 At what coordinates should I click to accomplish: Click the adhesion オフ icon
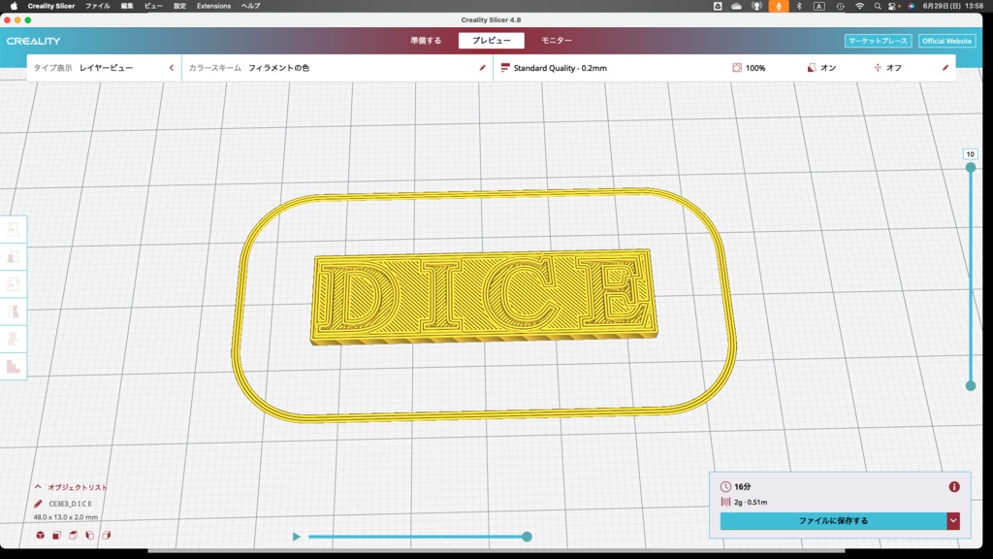click(878, 68)
